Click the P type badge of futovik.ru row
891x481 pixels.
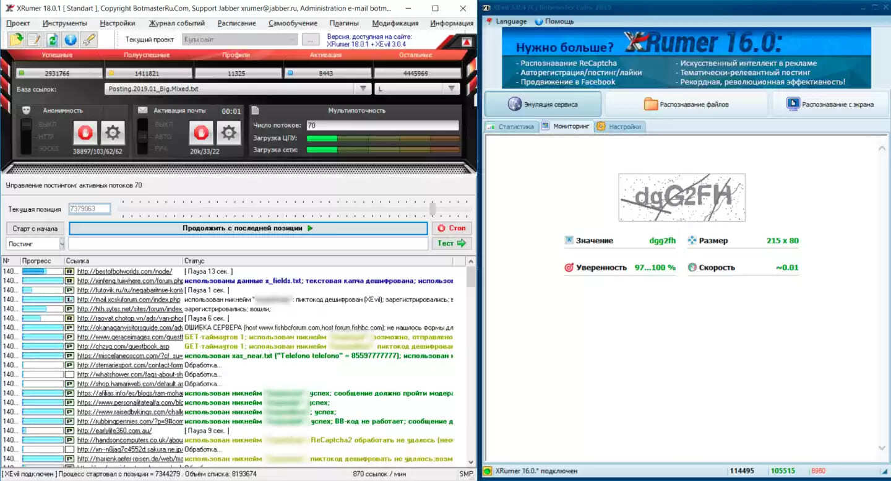click(69, 290)
